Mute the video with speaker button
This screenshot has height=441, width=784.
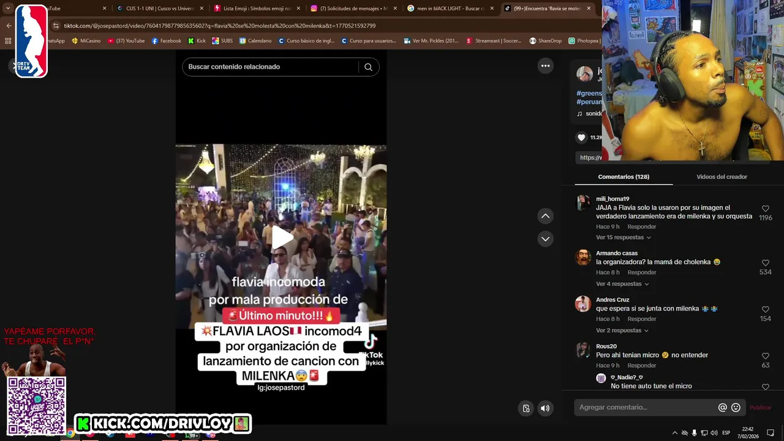pyautogui.click(x=545, y=409)
